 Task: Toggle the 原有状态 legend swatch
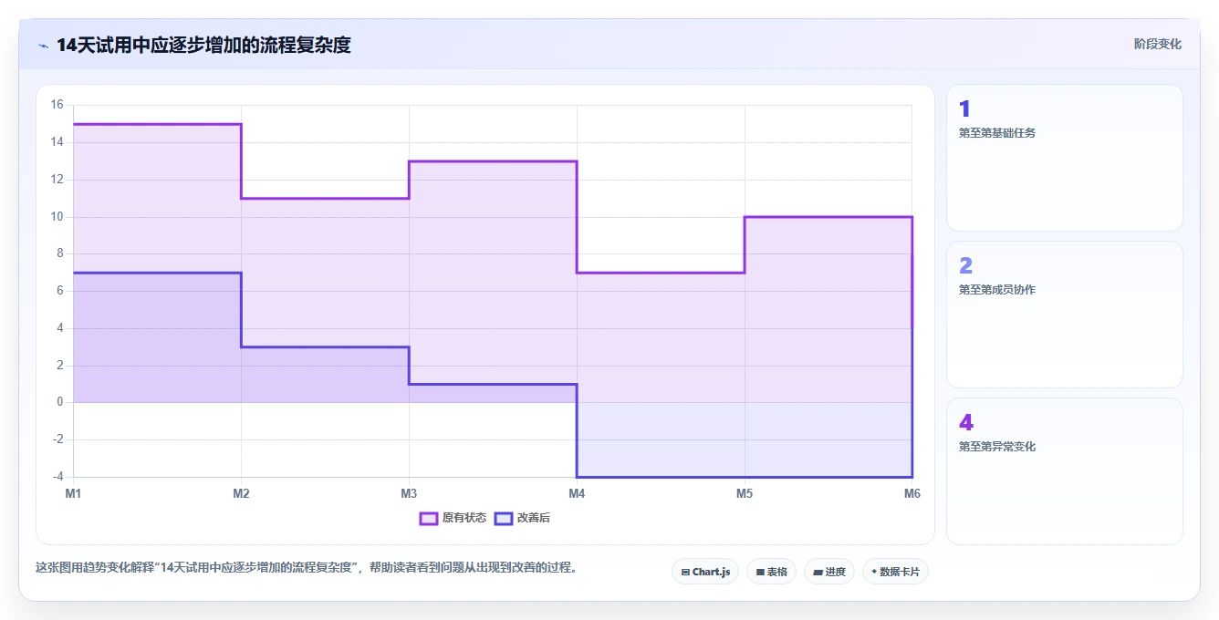[429, 518]
